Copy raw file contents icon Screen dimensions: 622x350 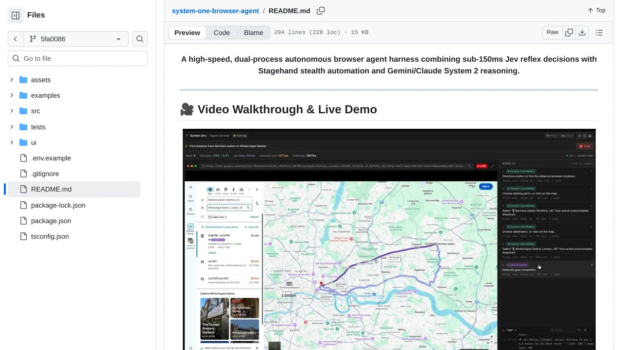[x=569, y=32]
